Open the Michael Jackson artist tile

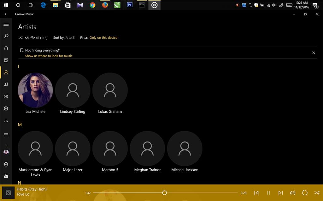[185, 151]
